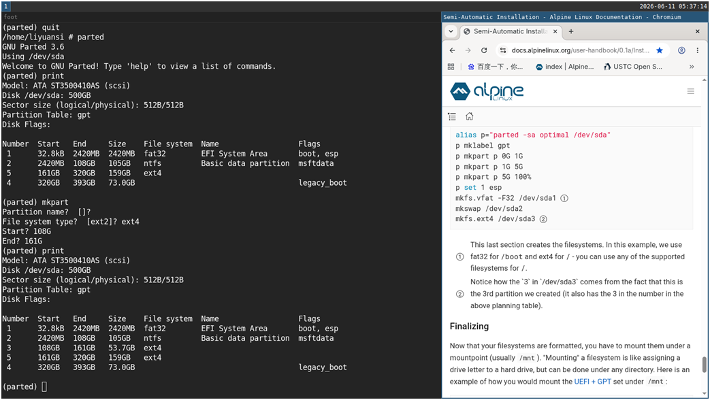Select workspace 1 indicator in top bar

tap(6, 6)
